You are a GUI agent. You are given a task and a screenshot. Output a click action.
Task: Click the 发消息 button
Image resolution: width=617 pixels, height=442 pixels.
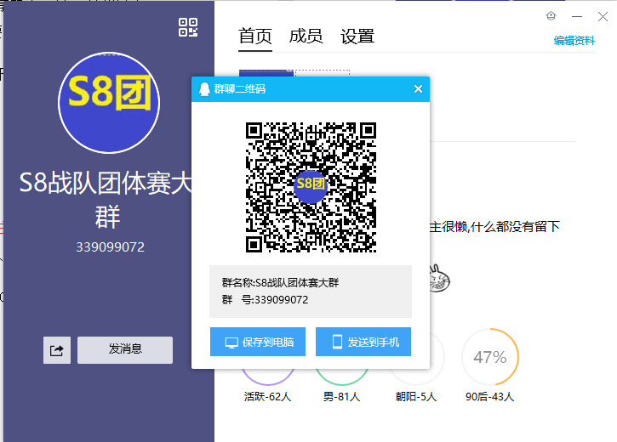pyautogui.click(x=125, y=349)
